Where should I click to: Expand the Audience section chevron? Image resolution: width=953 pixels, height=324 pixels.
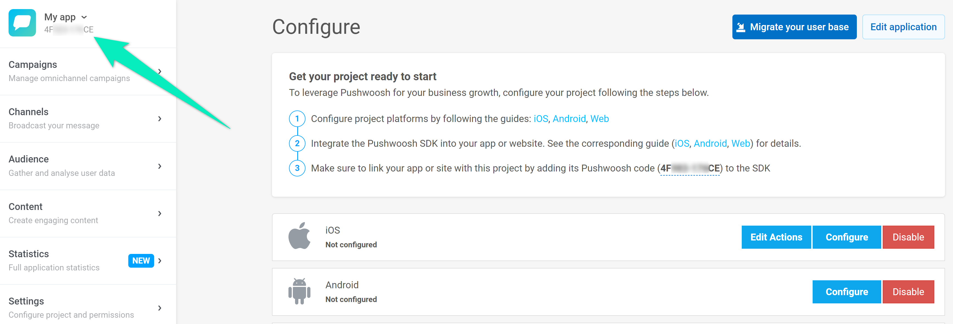pos(160,166)
